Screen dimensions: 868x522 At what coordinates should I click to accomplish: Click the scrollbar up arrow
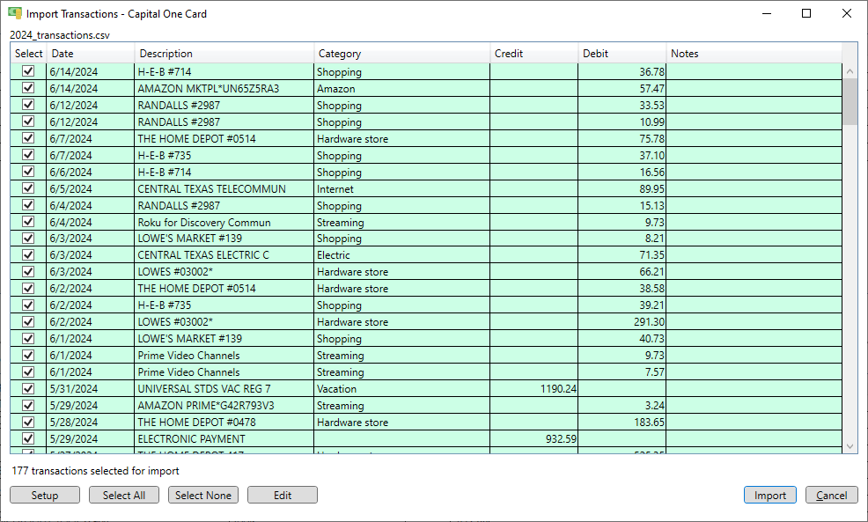click(850, 70)
